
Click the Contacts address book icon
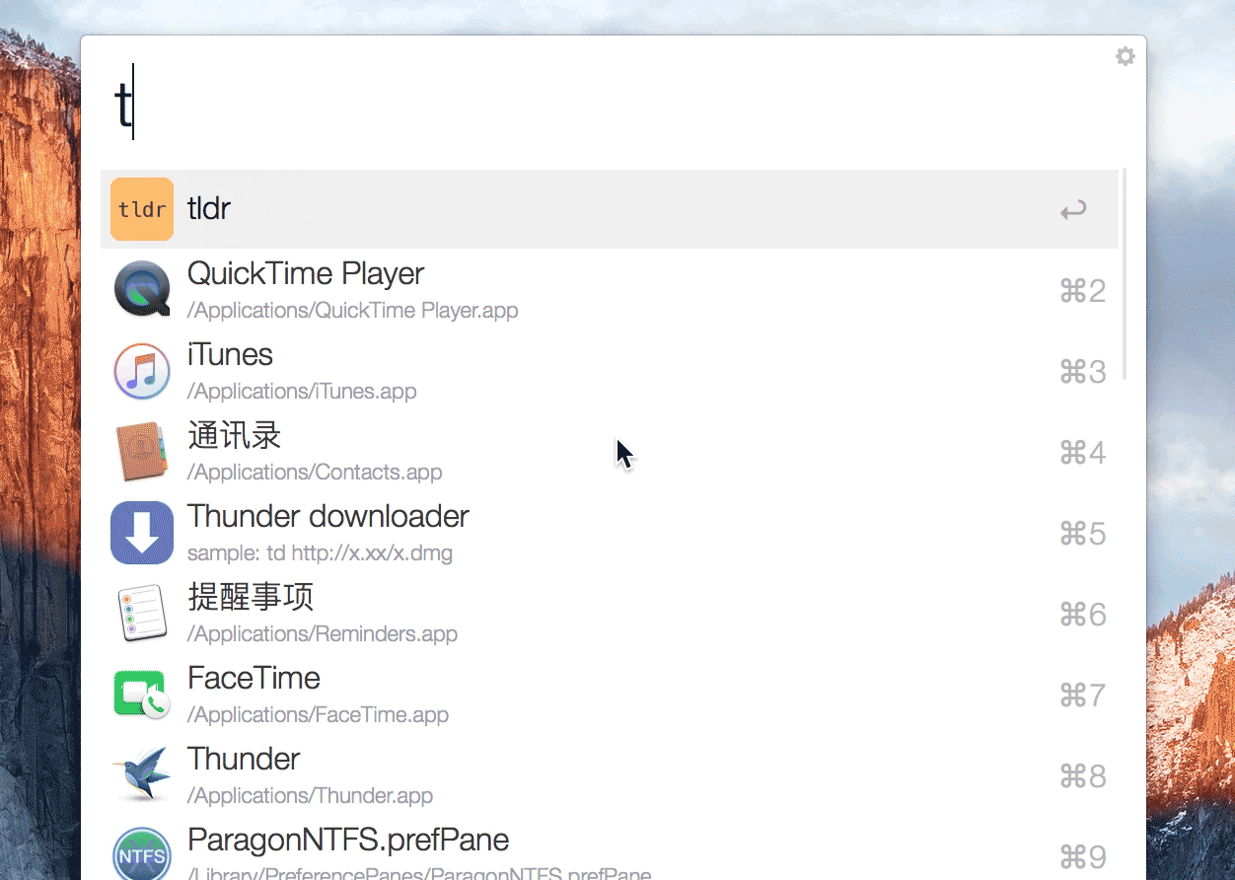142,452
